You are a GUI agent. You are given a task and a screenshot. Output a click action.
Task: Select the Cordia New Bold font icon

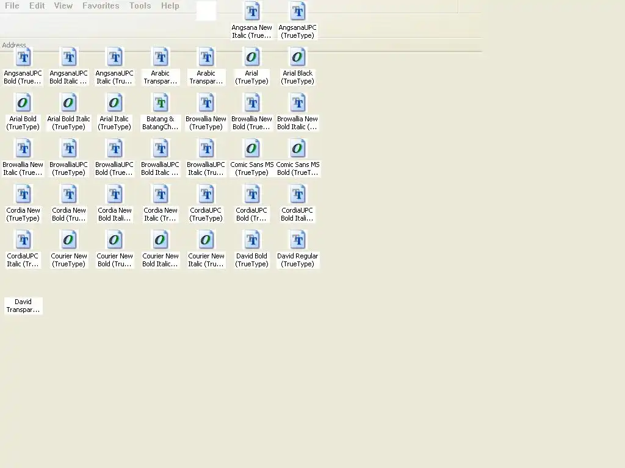pyautogui.click(x=69, y=194)
